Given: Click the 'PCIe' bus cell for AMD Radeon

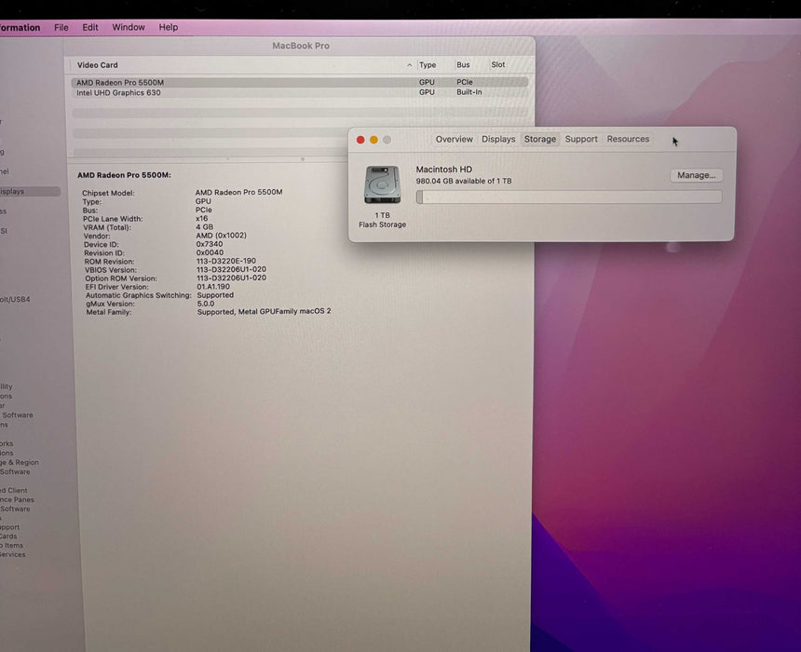Looking at the screenshot, I should (465, 82).
